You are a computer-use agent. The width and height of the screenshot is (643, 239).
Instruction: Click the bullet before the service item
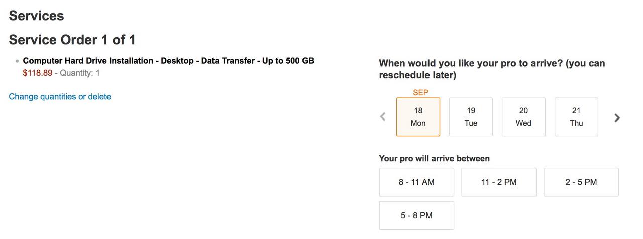point(17,61)
